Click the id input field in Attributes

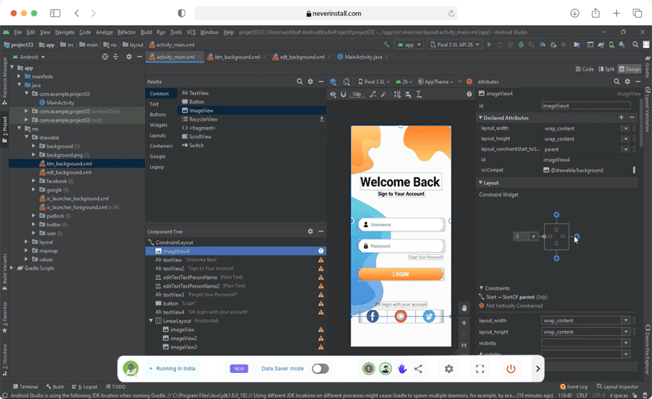585,105
